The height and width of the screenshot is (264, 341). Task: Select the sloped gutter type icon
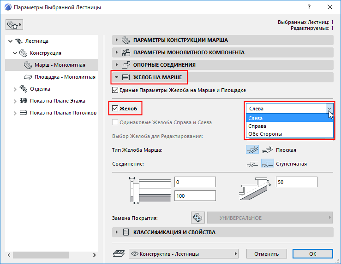[252, 150]
